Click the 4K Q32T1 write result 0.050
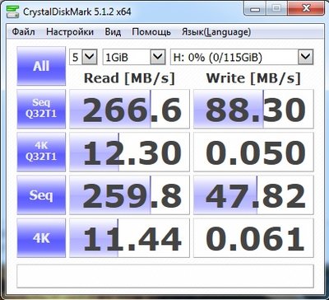 point(253,152)
